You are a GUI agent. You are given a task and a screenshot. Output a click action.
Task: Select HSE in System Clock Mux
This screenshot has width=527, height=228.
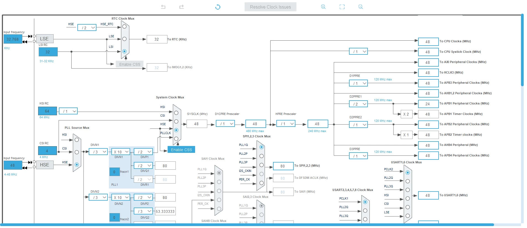pos(176,130)
